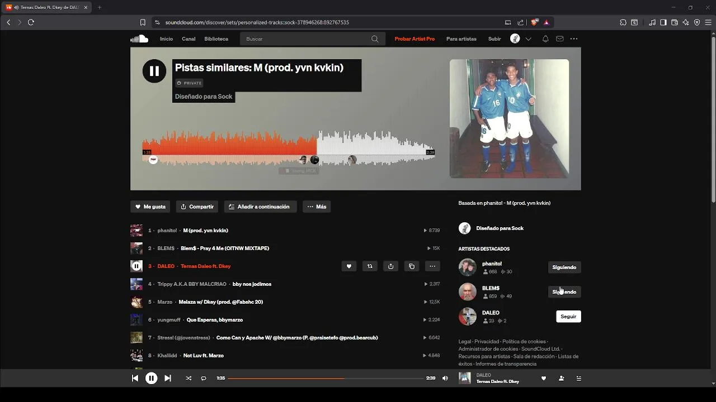Click Subir to upload
The image size is (716, 402).
494,39
